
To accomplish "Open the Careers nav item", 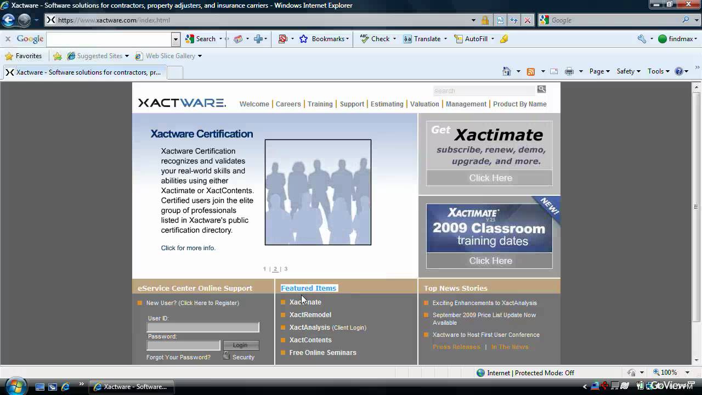I will click(288, 104).
